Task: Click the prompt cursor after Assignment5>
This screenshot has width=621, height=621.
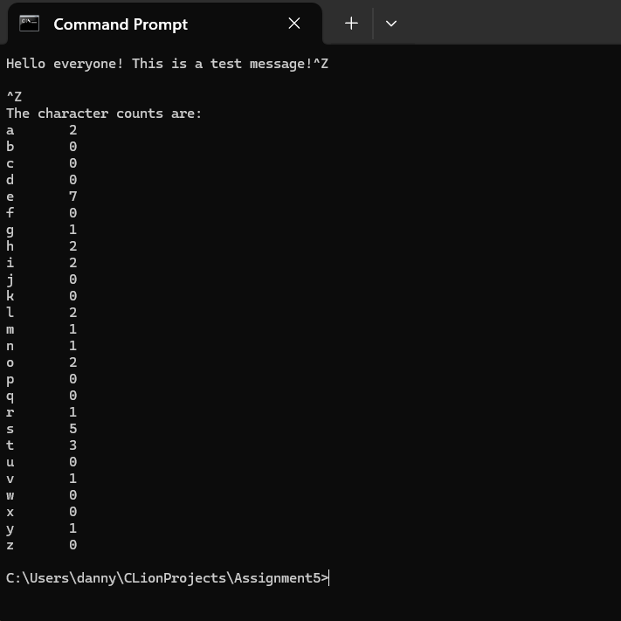Action: click(330, 578)
